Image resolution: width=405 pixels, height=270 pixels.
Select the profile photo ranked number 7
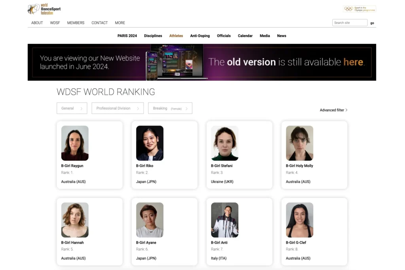224,220
